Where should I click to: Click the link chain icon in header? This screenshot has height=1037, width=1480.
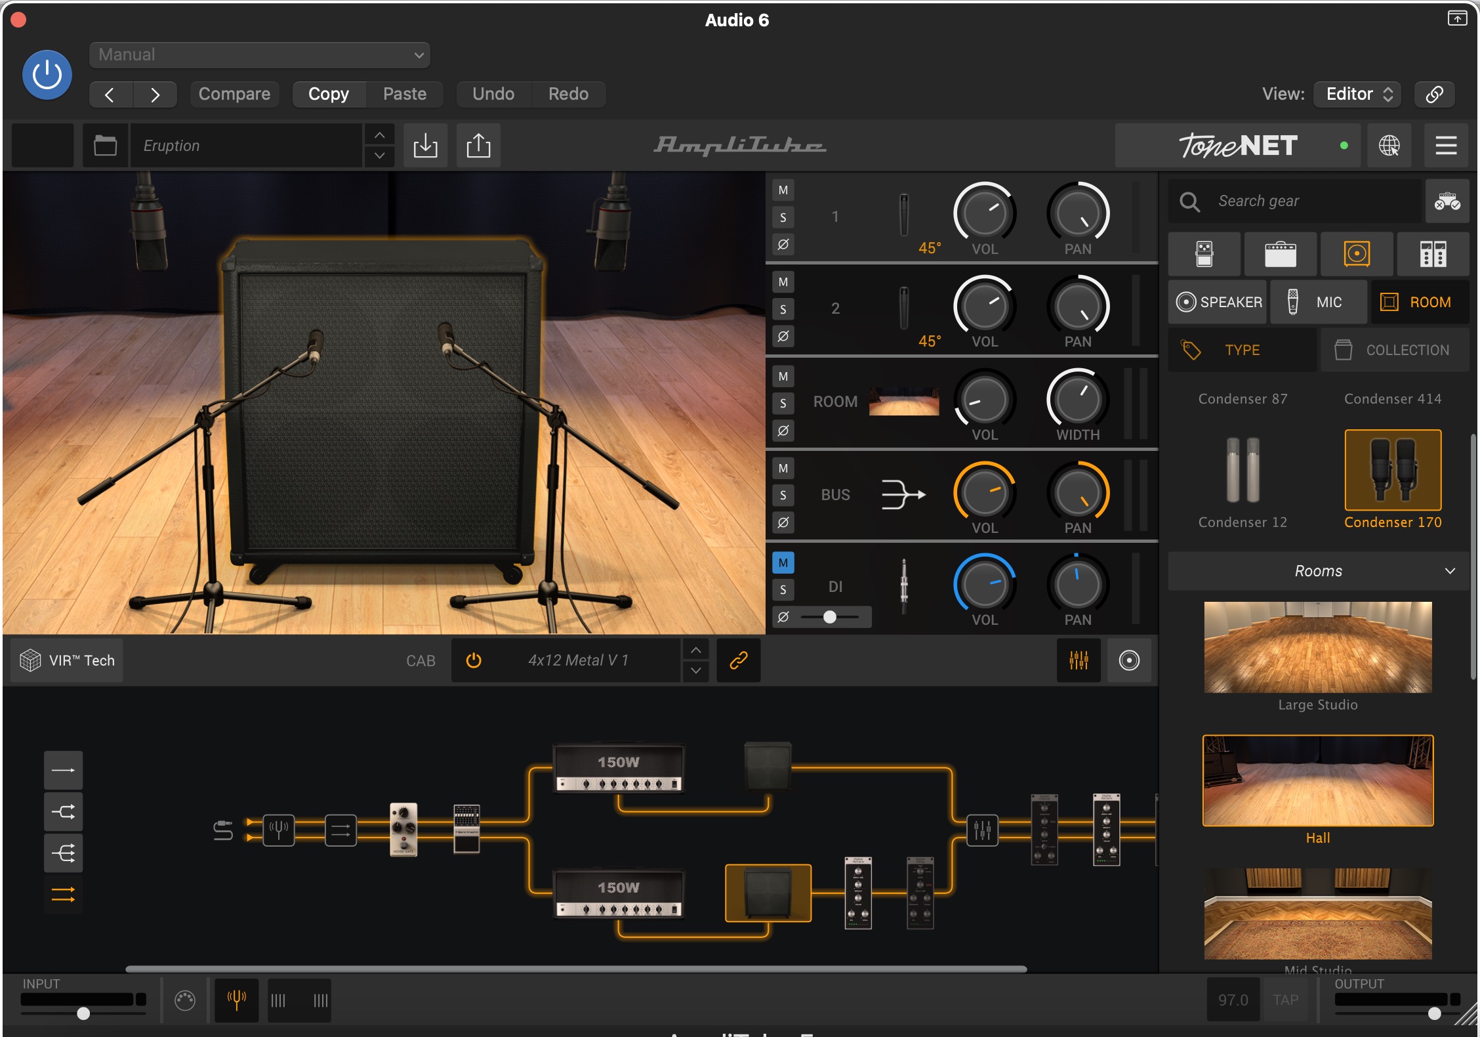click(x=1434, y=95)
